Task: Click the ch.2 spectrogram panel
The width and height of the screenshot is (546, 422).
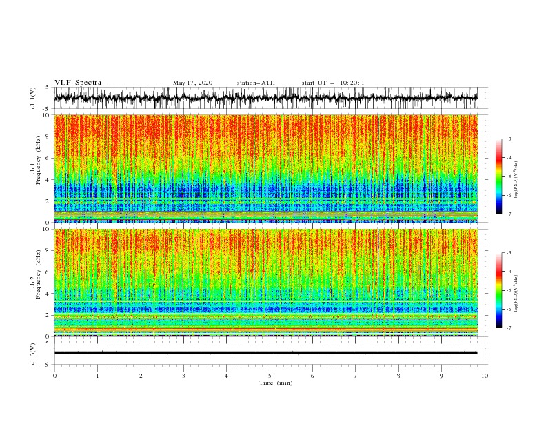Action: pyautogui.click(x=266, y=283)
